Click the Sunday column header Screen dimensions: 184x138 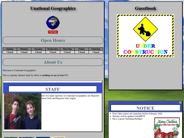[x=10, y=49]
